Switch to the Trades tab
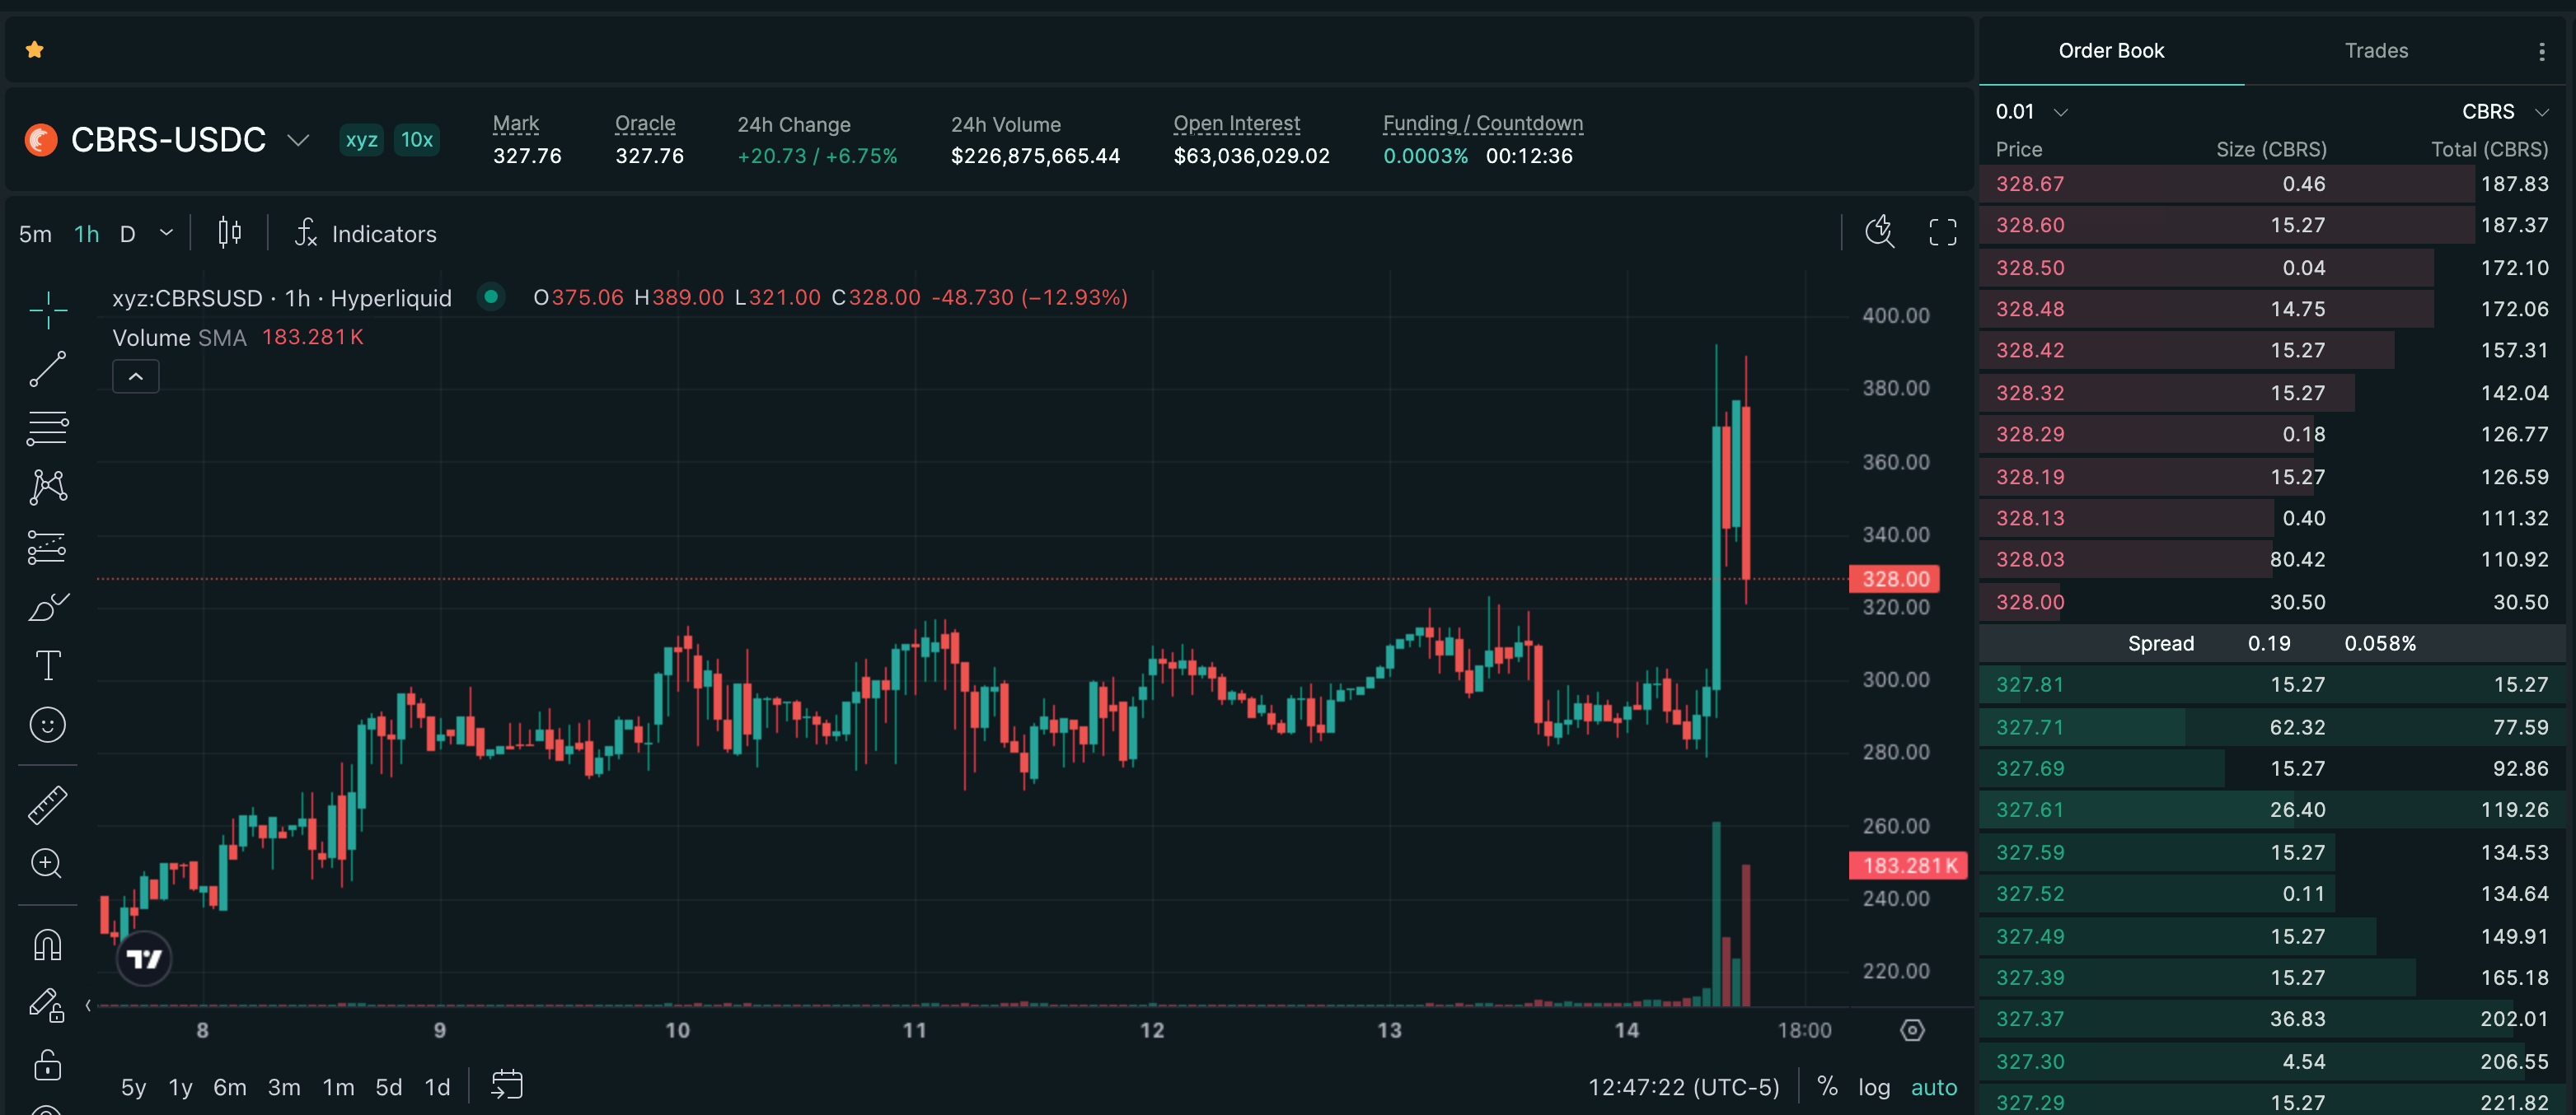Screen dimensions: 2576x1115 2376,50
